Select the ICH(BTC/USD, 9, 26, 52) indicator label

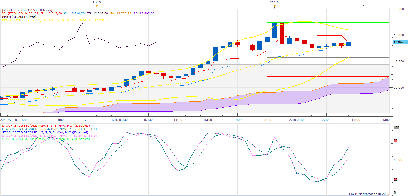coord(21,13)
